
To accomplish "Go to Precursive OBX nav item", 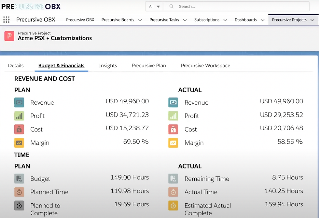I will [x=80, y=20].
